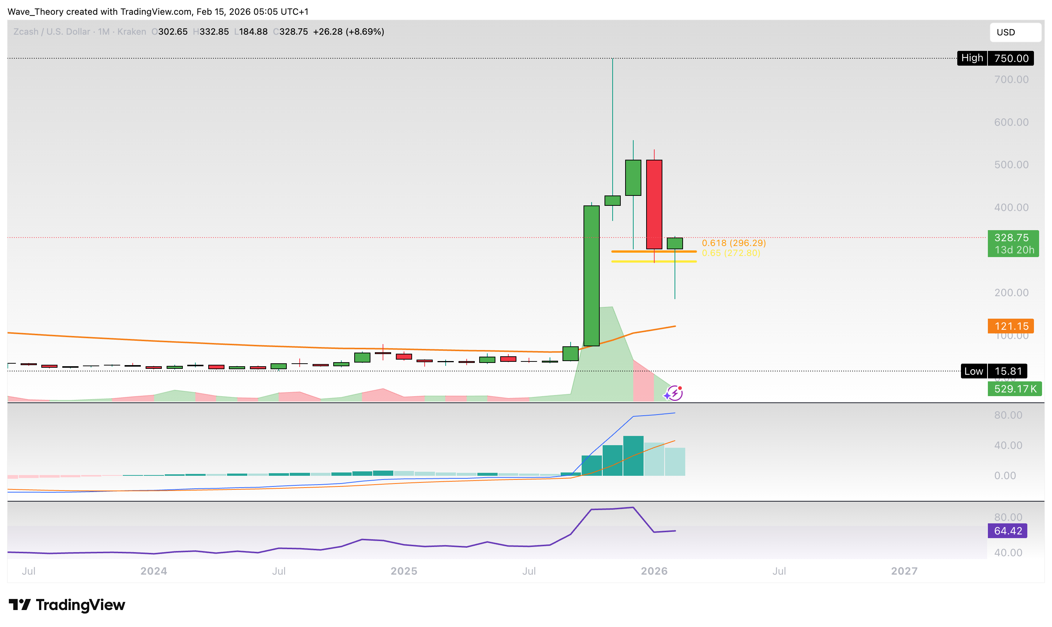Click the green 529.17K volume tag
1052x627 pixels.
point(1014,389)
